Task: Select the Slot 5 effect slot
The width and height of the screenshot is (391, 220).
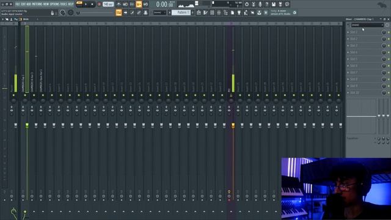Action: pyautogui.click(x=365, y=59)
